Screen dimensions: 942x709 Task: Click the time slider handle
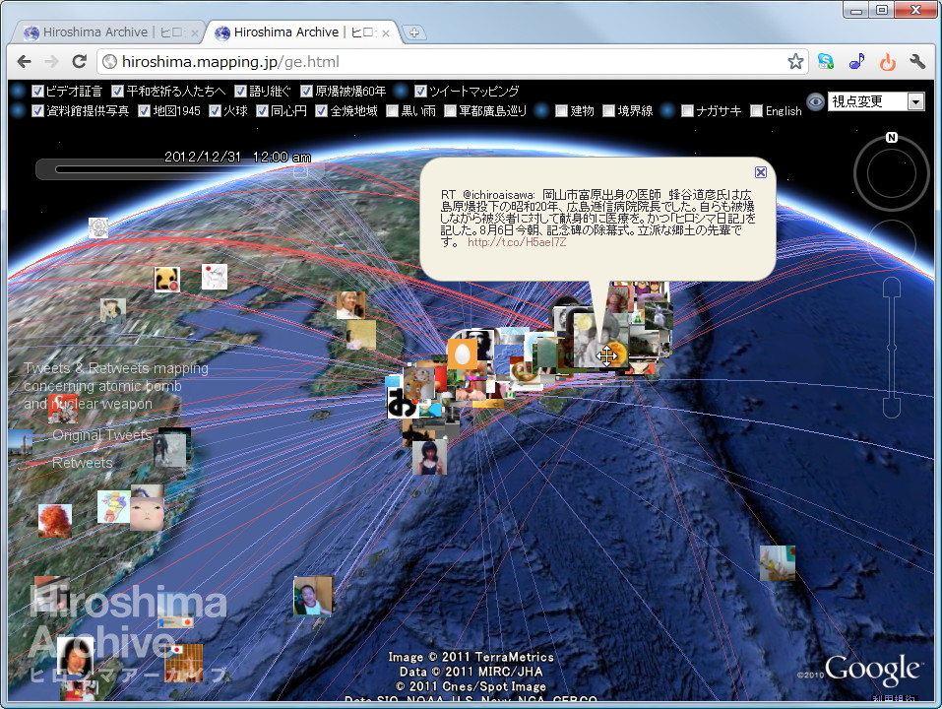click(300, 170)
